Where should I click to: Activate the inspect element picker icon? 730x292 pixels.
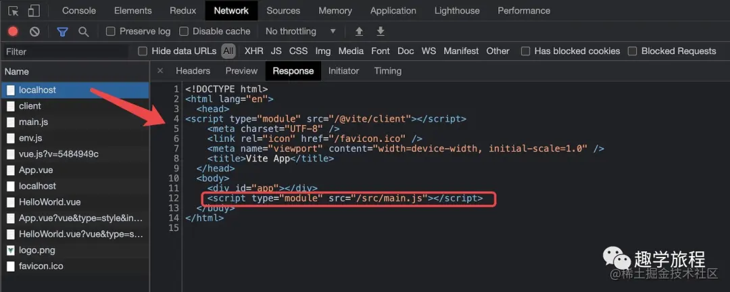tap(14, 11)
